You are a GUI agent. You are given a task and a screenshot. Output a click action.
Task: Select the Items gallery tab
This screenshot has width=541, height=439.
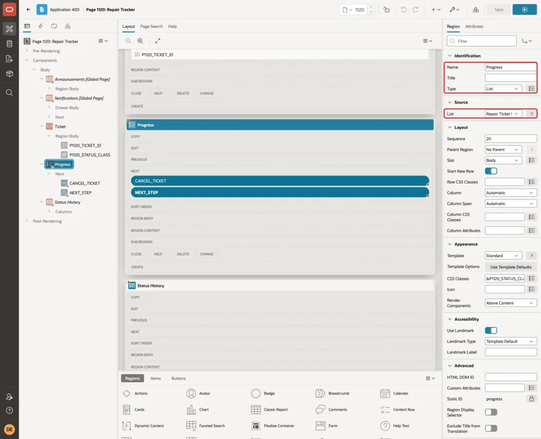click(155, 378)
